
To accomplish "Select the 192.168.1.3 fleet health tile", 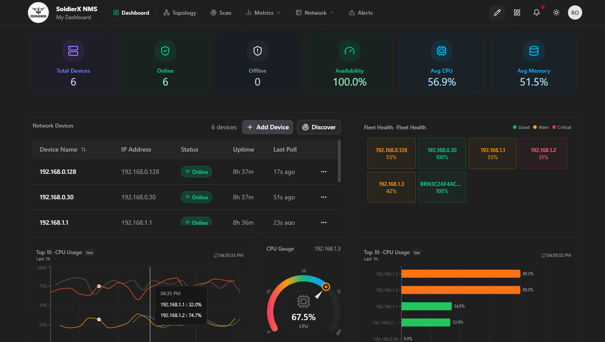I will point(392,187).
